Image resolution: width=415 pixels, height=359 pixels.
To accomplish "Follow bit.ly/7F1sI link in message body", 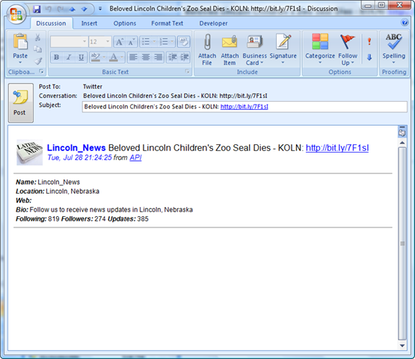I will coord(337,148).
